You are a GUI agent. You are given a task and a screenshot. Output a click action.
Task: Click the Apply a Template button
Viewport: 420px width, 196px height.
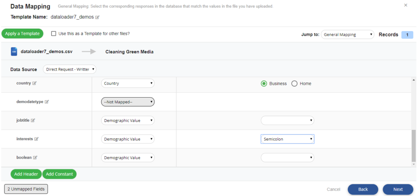pyautogui.click(x=22, y=34)
